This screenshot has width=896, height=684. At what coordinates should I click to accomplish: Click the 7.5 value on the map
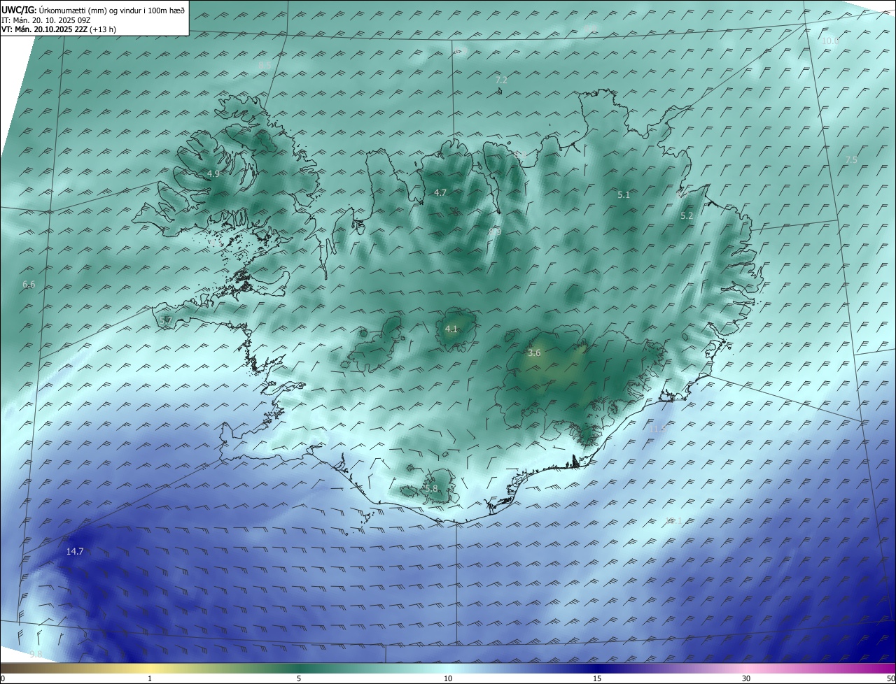pyautogui.click(x=851, y=160)
